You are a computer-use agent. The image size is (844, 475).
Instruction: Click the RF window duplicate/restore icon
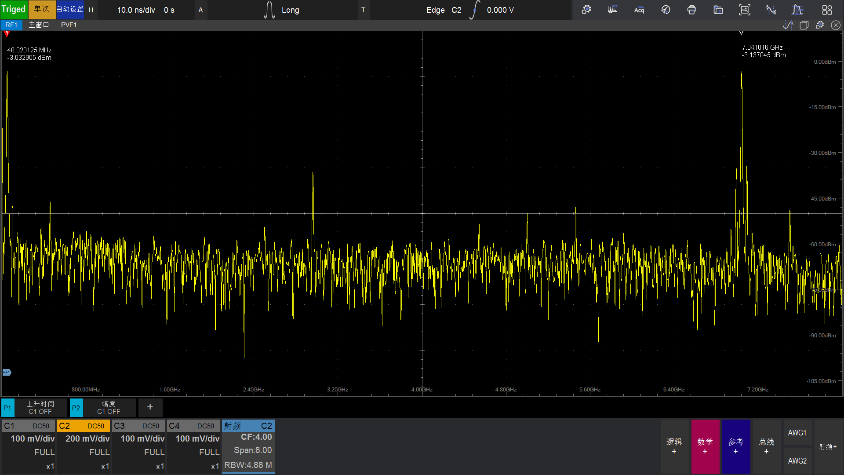point(804,25)
